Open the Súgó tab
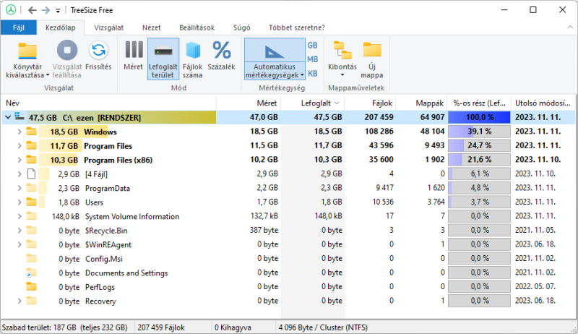Screen dimensions: 578x334 [x=242, y=27]
